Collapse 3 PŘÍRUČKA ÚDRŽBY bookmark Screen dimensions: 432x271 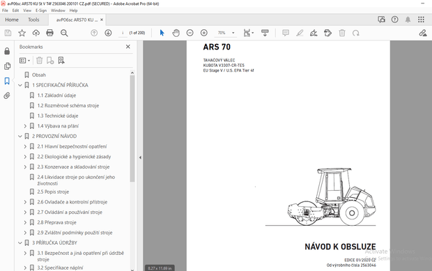[20, 242]
